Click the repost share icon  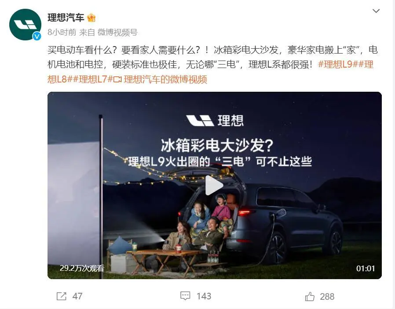61,296
